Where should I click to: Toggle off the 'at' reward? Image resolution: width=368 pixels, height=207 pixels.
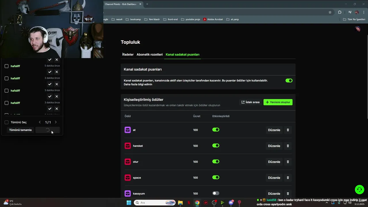pyautogui.click(x=216, y=130)
